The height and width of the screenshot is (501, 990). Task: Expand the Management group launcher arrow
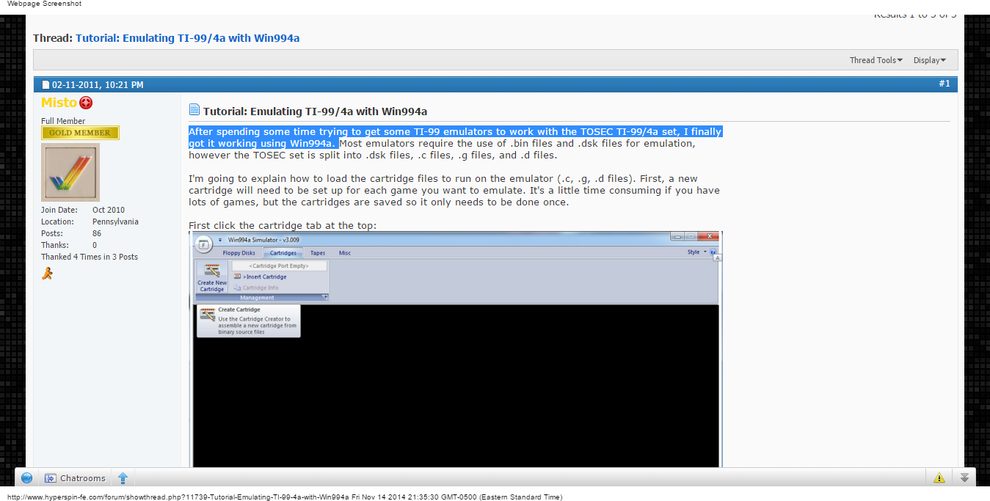click(x=325, y=298)
